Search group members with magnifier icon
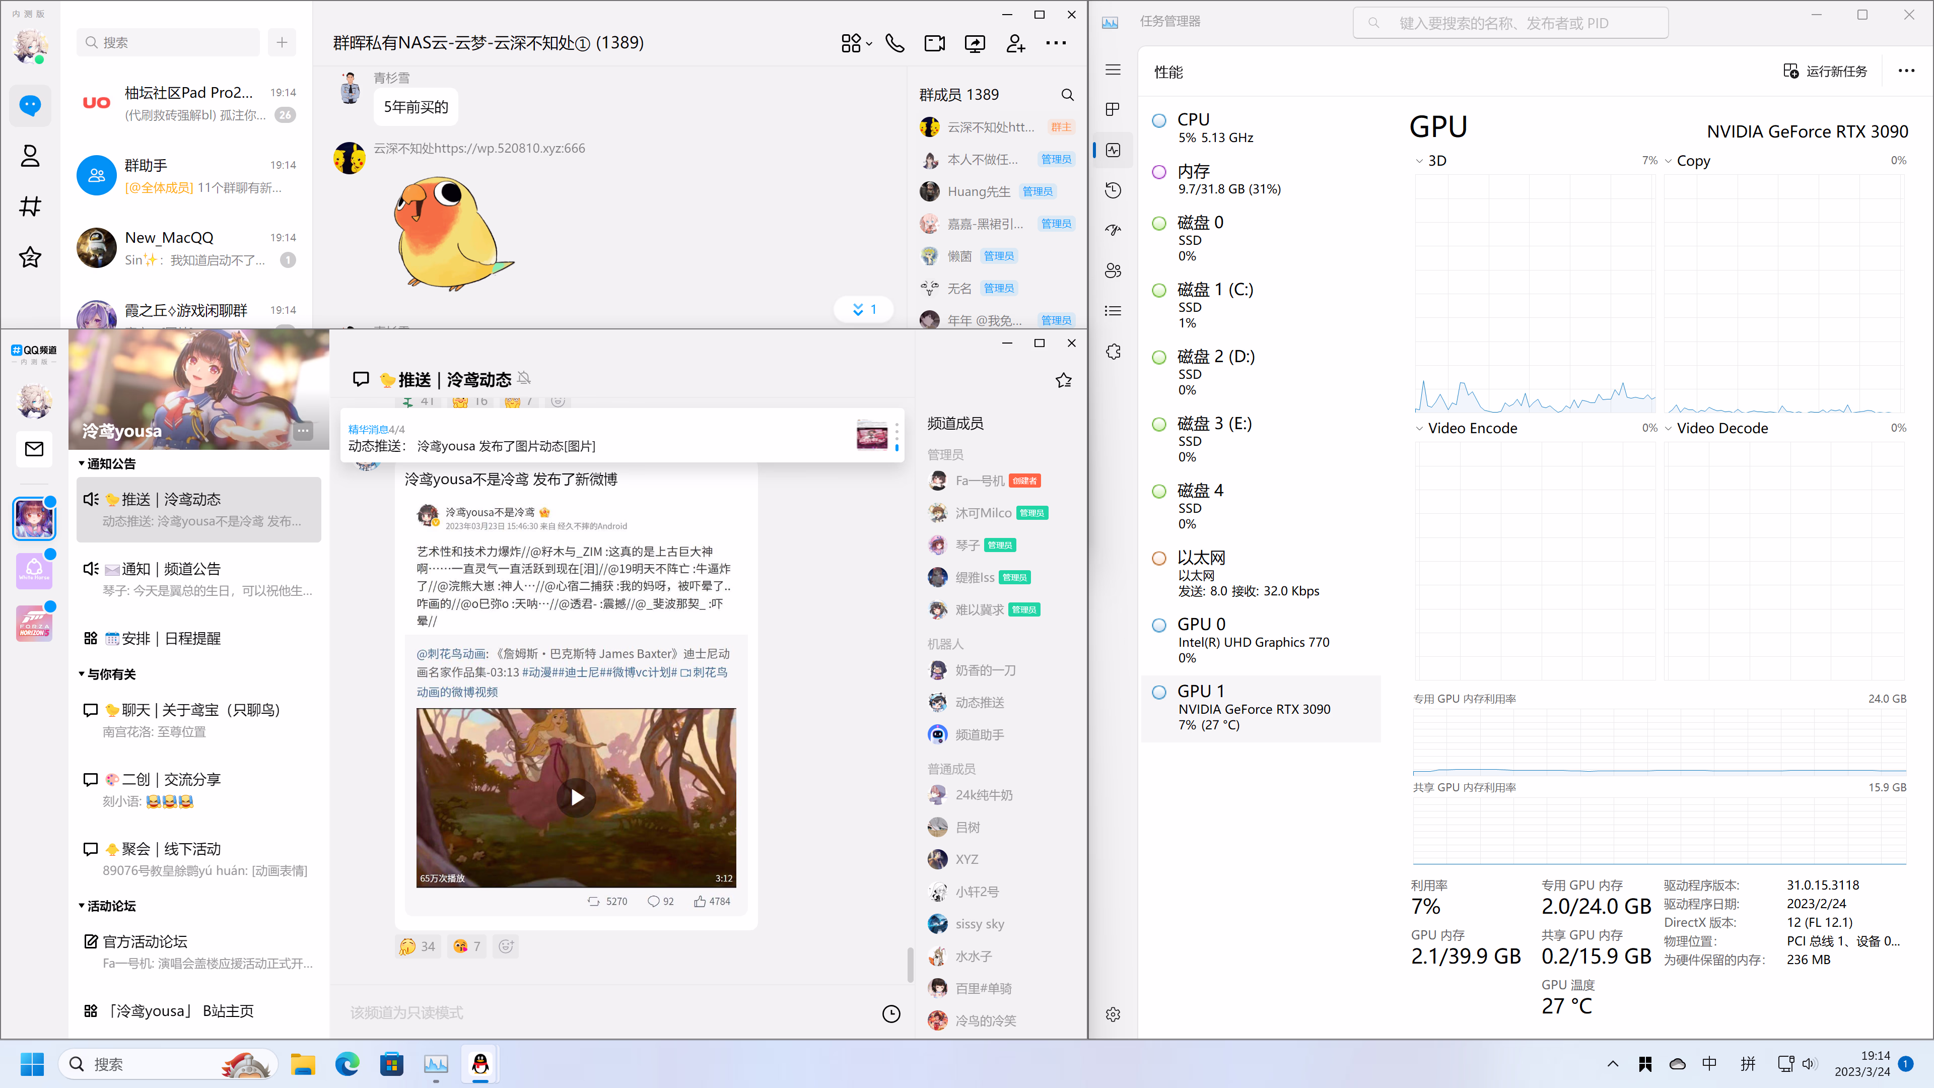The width and height of the screenshot is (1934, 1088). [1067, 95]
